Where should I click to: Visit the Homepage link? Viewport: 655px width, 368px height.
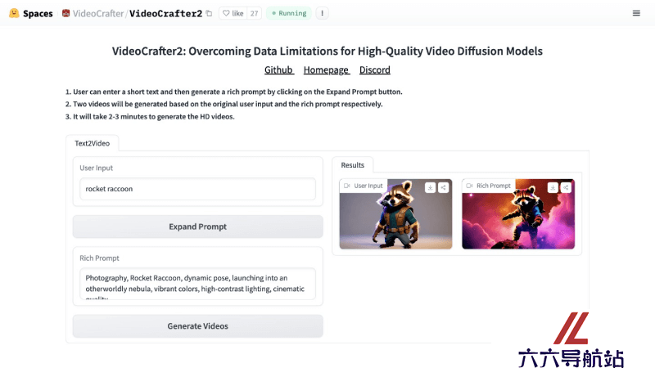pyautogui.click(x=327, y=70)
